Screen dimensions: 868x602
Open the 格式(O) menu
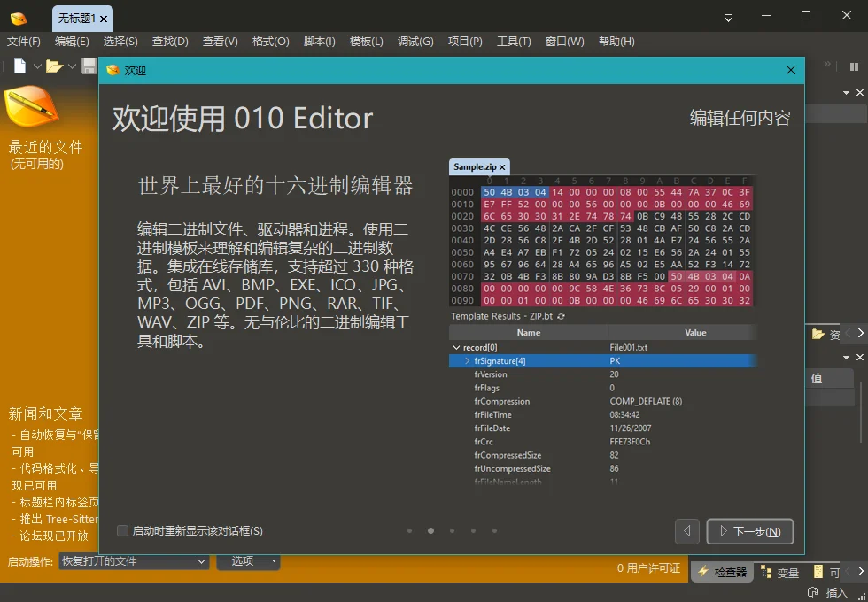(x=271, y=42)
